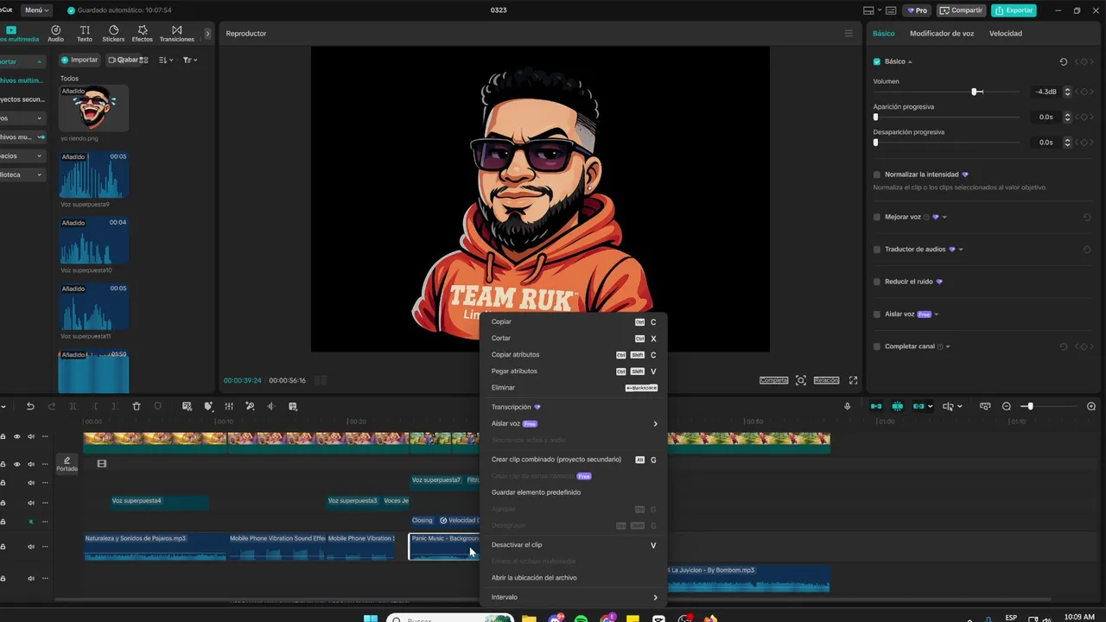Open the Stickers tab

point(113,34)
